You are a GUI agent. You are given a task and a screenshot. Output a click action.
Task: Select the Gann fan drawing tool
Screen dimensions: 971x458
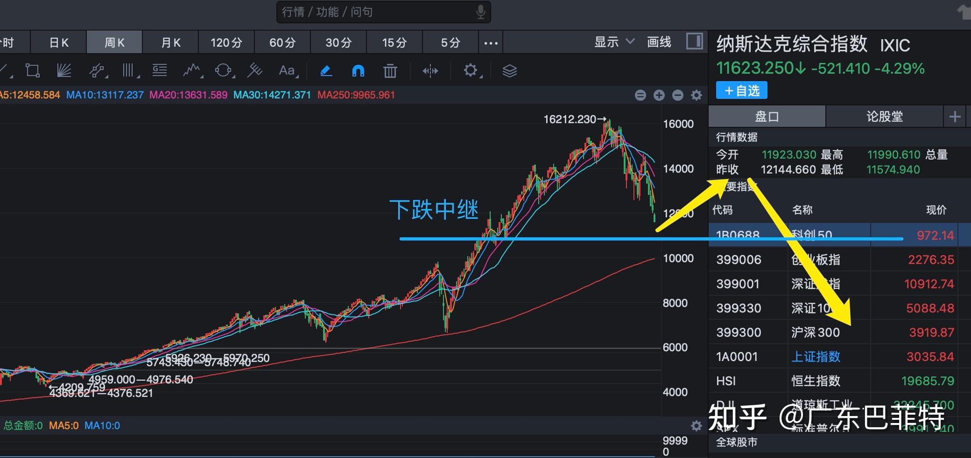coord(64,70)
